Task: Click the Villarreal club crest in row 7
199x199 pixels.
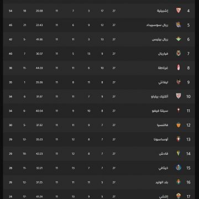Action: (179, 54)
